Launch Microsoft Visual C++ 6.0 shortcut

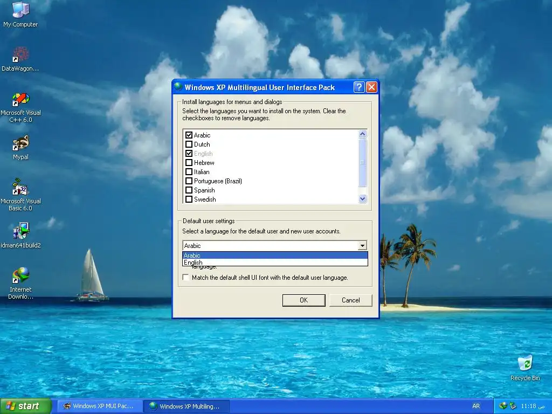coord(20,107)
